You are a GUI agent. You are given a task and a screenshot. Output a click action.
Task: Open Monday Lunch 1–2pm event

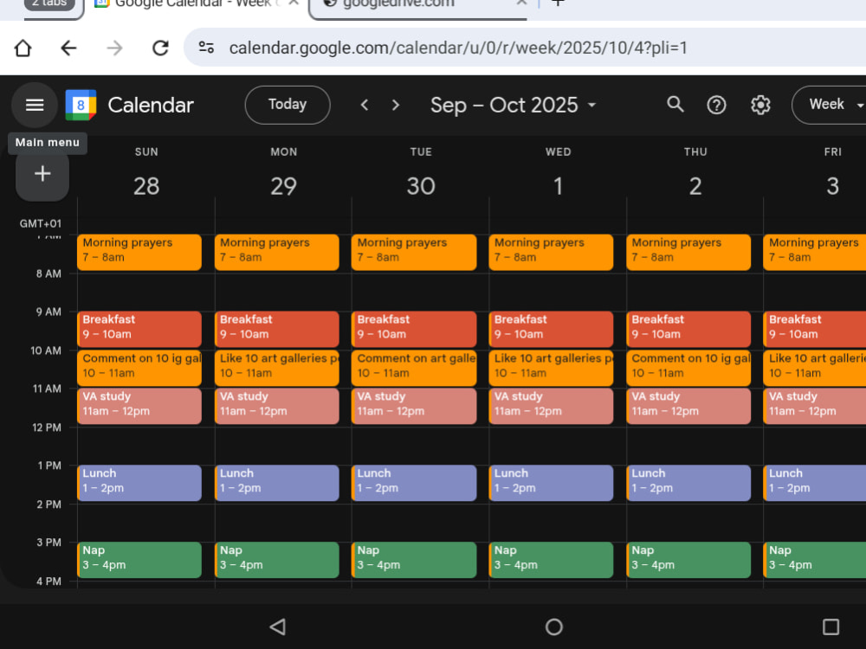[x=277, y=483]
